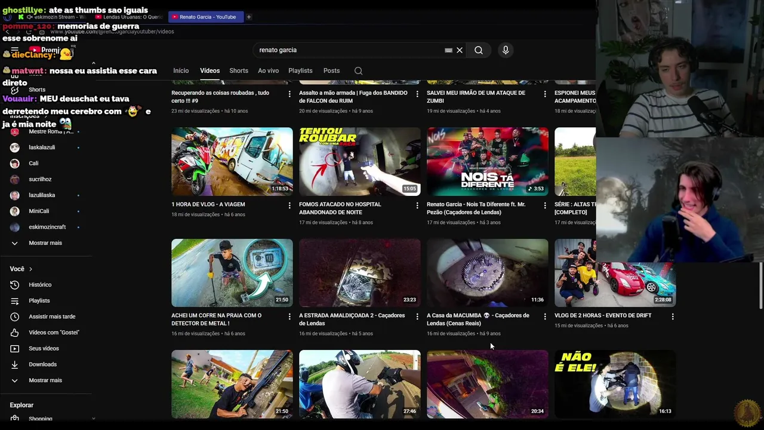This screenshot has width=764, height=430.
Task: Open the drift event vlog thumbnail
Action: 615,273
